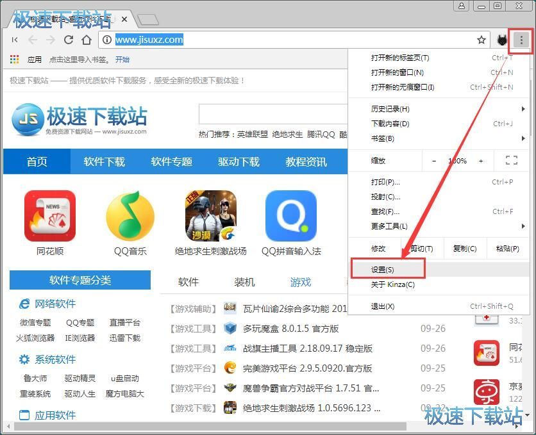Switch to the 首页 navigation tab
Image resolution: width=536 pixels, height=435 pixels.
click(x=37, y=161)
